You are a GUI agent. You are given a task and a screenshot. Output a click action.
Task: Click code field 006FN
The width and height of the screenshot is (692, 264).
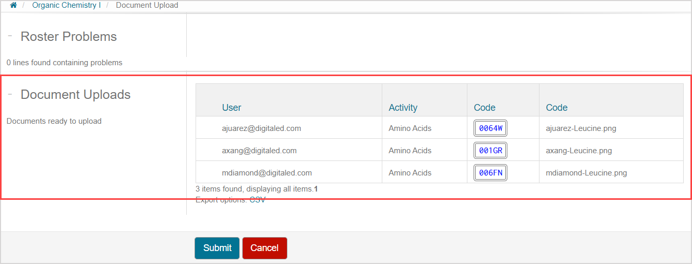(x=490, y=173)
